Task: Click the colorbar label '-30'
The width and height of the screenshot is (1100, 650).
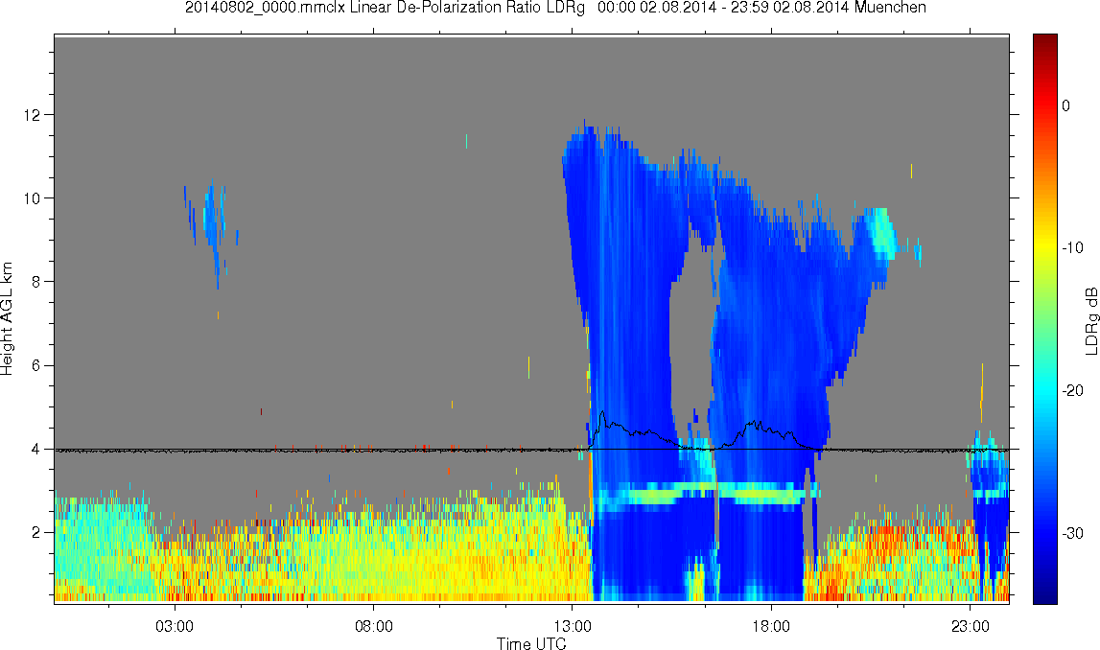Action: [x=1072, y=533]
